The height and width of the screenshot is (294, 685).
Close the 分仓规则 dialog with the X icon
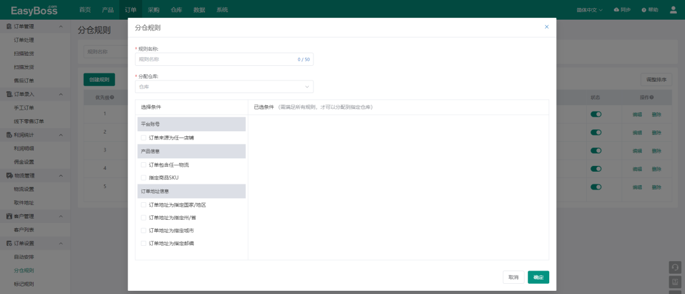[x=547, y=27]
